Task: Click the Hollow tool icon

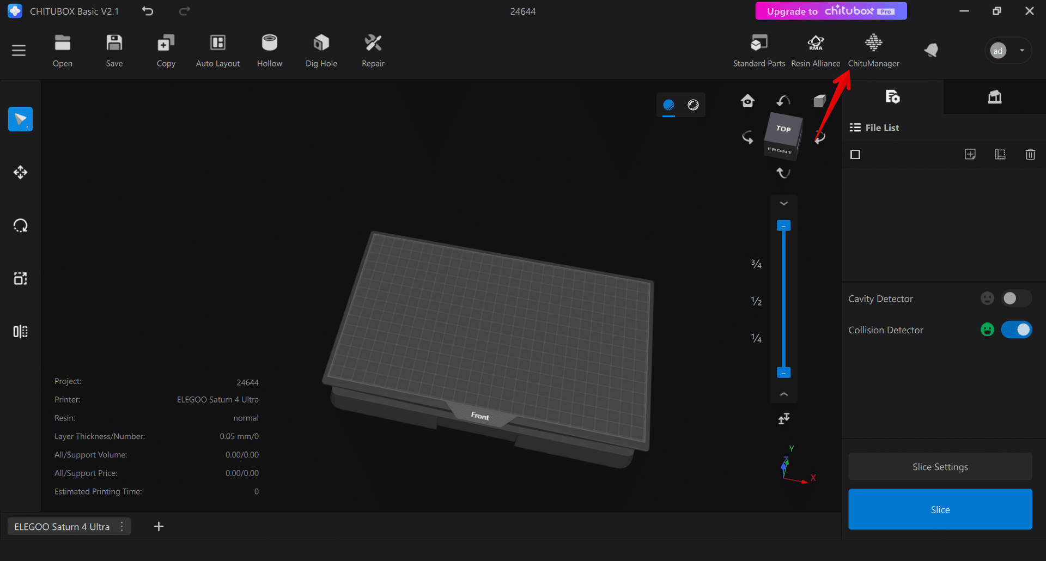Action: (x=269, y=50)
